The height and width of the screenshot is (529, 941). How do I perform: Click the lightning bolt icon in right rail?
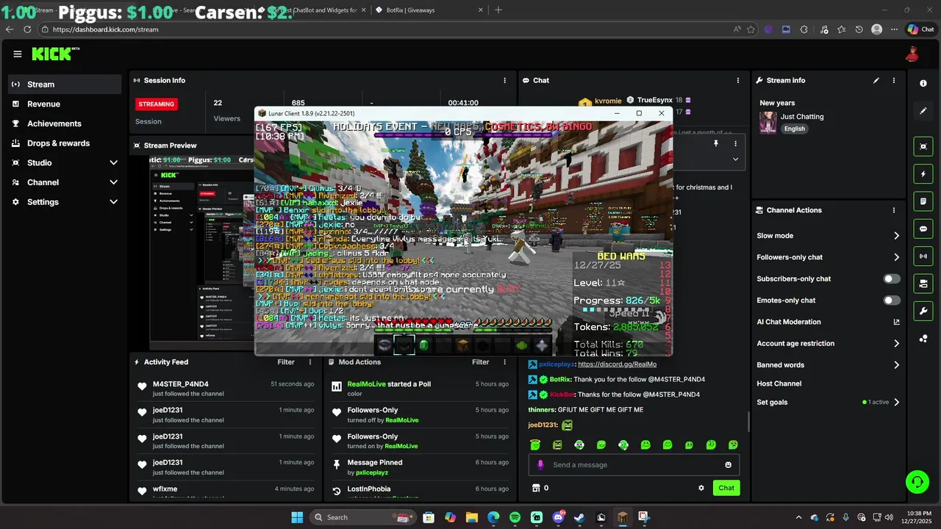coord(923,174)
